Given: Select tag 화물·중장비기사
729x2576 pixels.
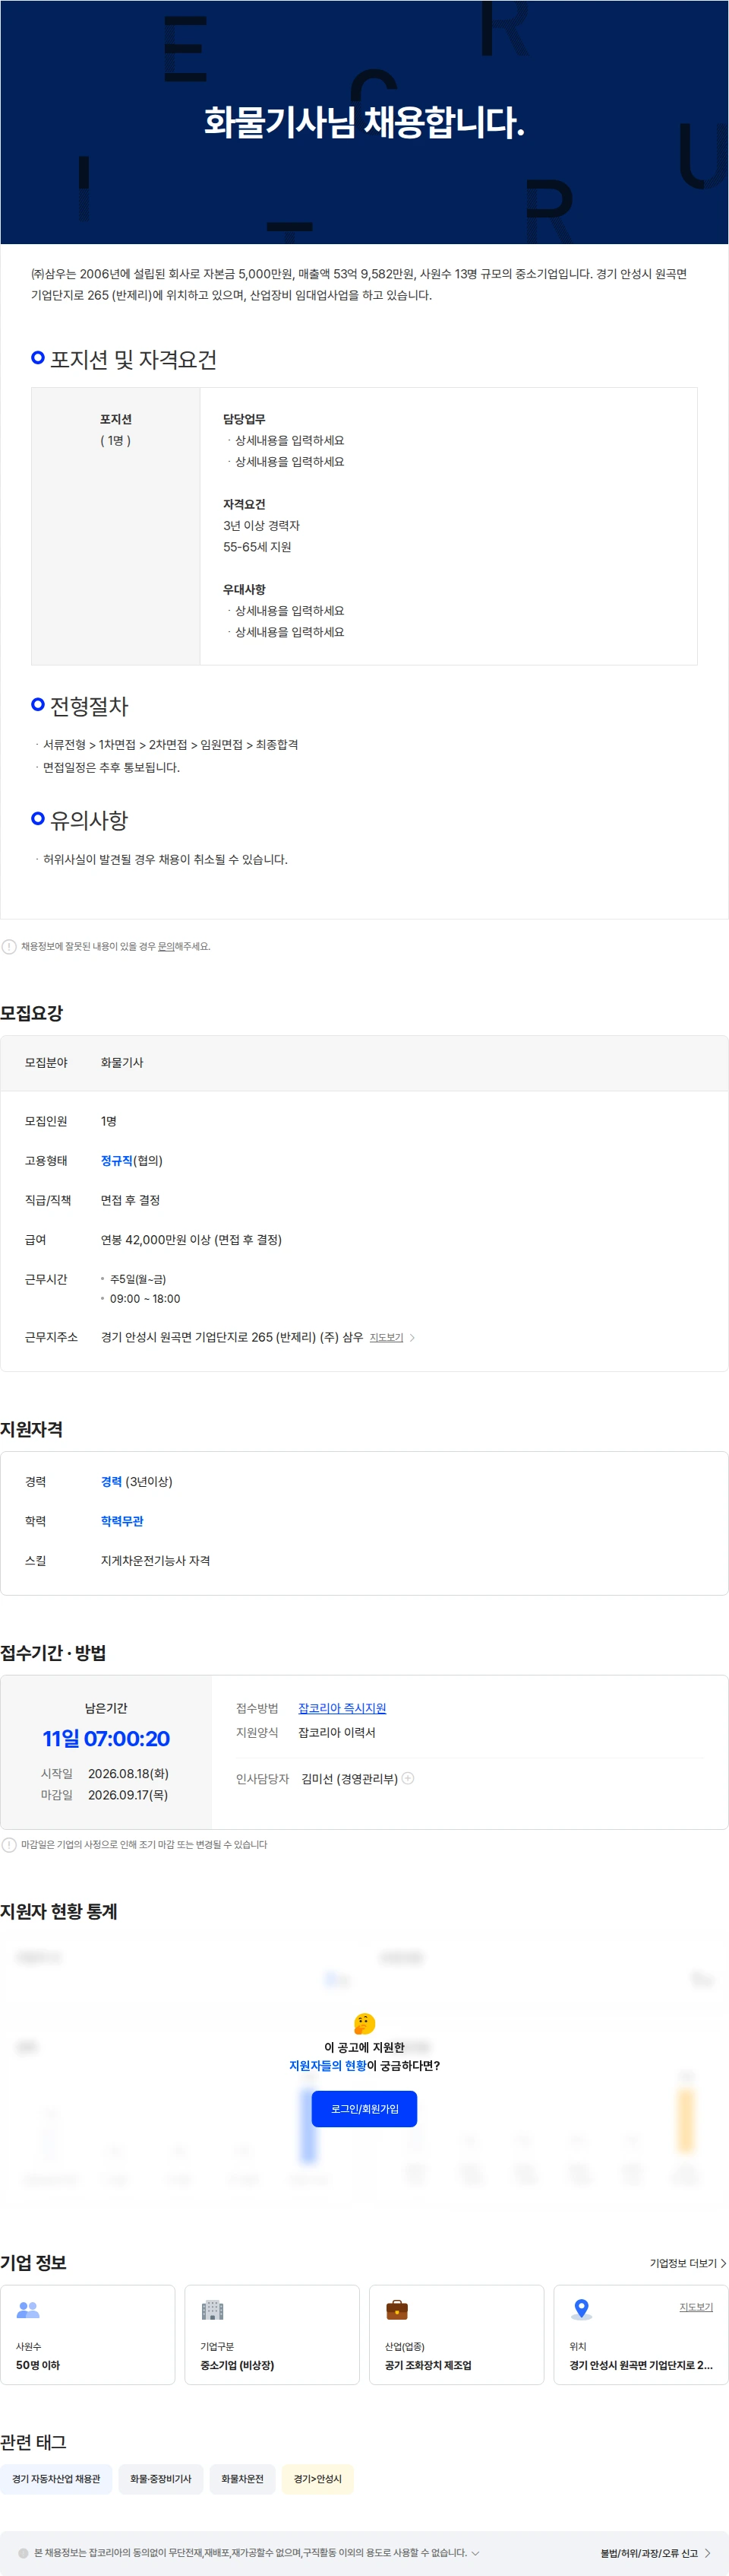Looking at the screenshot, I should [x=161, y=2478].
